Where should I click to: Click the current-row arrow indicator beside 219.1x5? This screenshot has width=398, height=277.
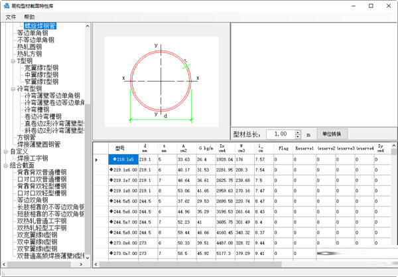[x=97, y=159]
